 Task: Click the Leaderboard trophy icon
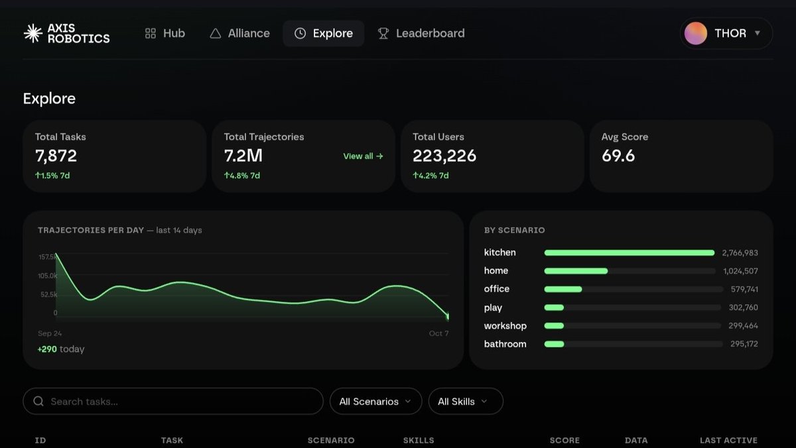[383, 33]
